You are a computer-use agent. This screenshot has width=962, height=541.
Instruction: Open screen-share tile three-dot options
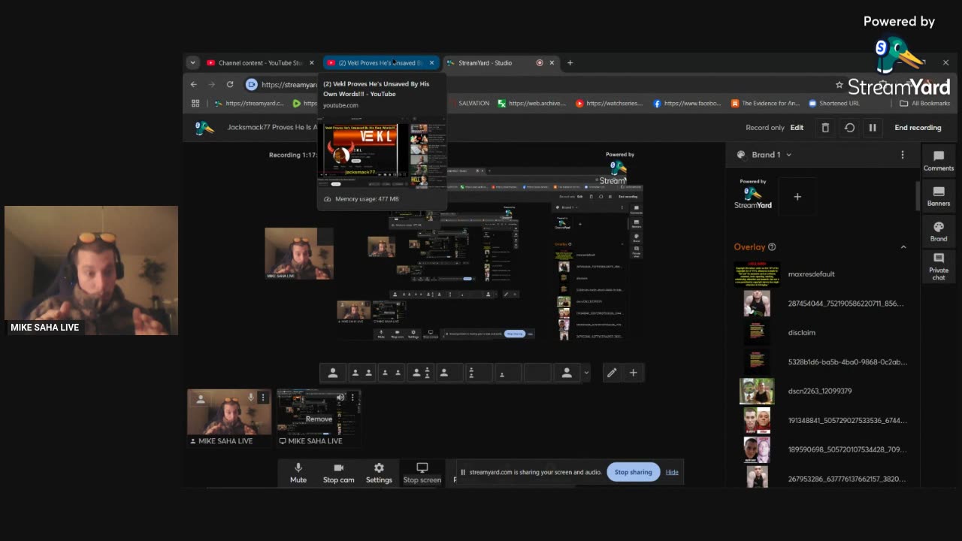[x=352, y=397]
